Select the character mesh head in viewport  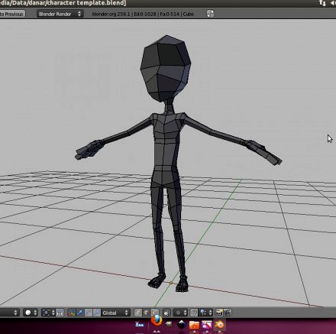pos(166,68)
